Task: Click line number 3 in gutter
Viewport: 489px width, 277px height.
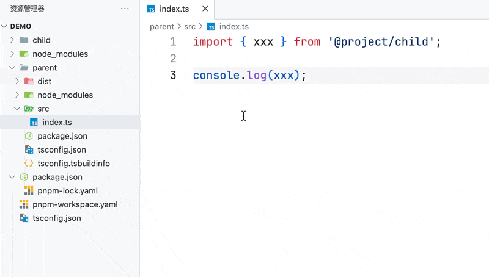Action: [173, 75]
